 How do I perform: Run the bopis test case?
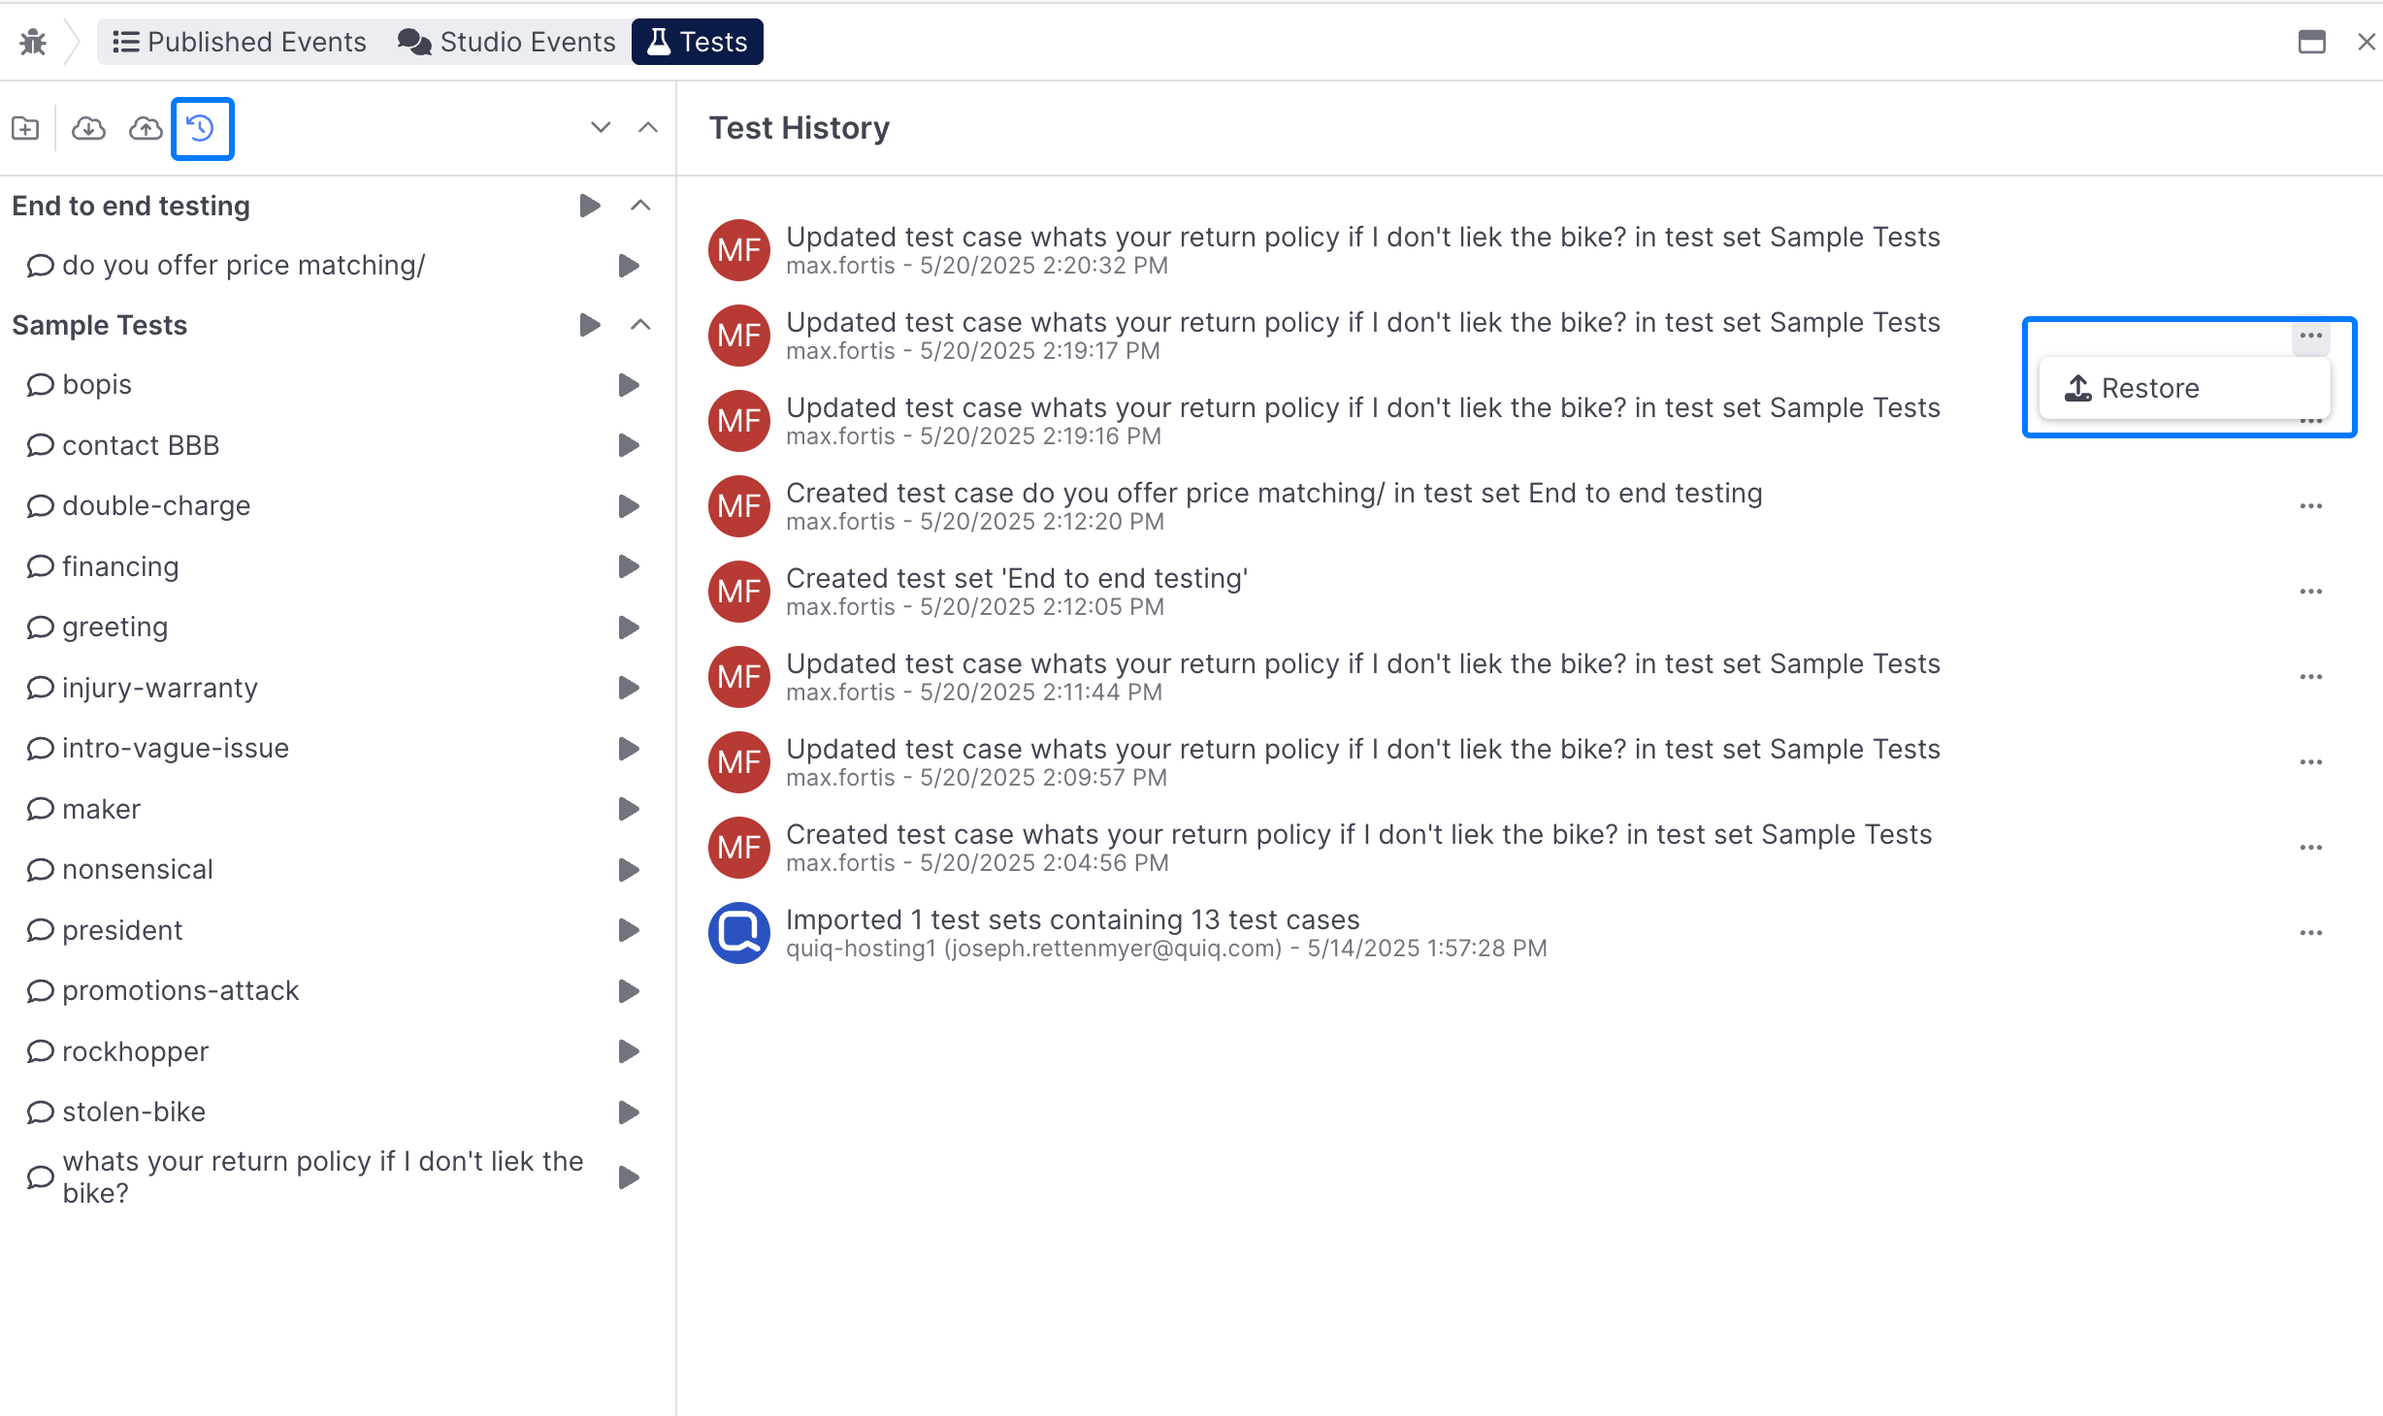(629, 385)
